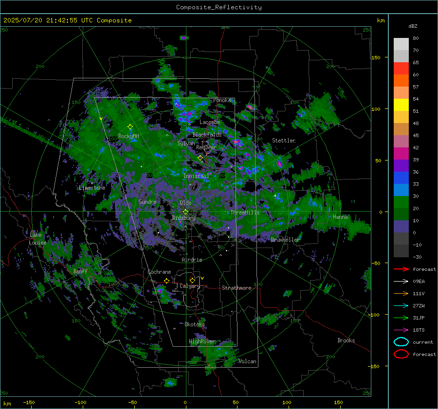This screenshot has height=409, width=438.
Task: Click the red forecast arrow in legend
Action: (x=401, y=269)
